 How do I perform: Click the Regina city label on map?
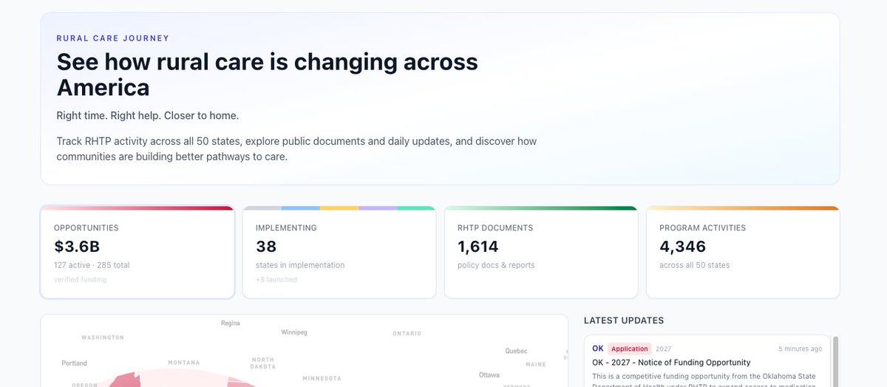click(x=231, y=323)
